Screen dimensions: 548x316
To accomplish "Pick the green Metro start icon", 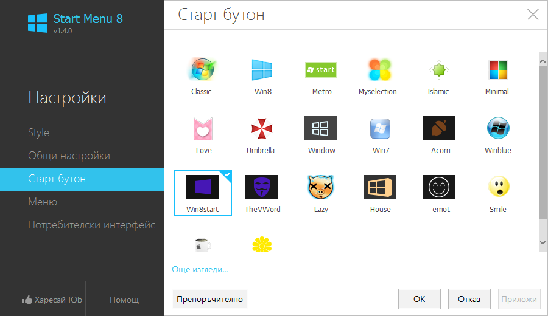I will (321, 70).
